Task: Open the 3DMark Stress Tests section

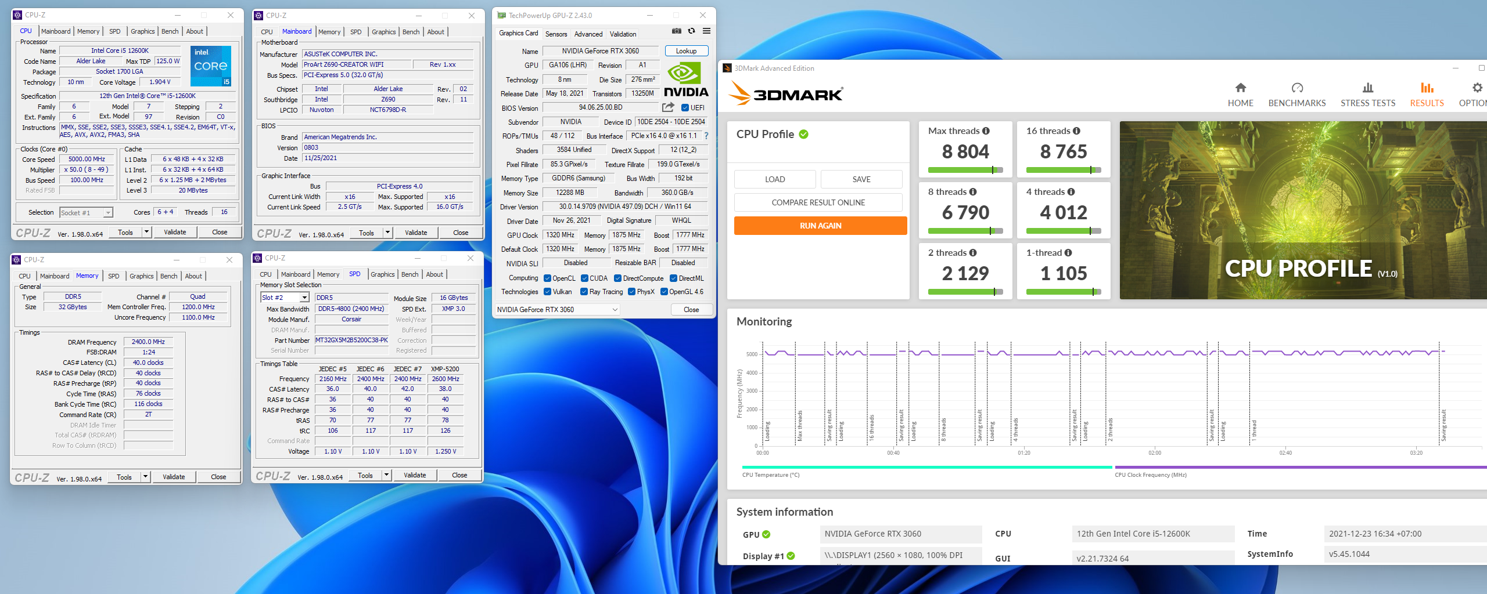Action: 1367,95
